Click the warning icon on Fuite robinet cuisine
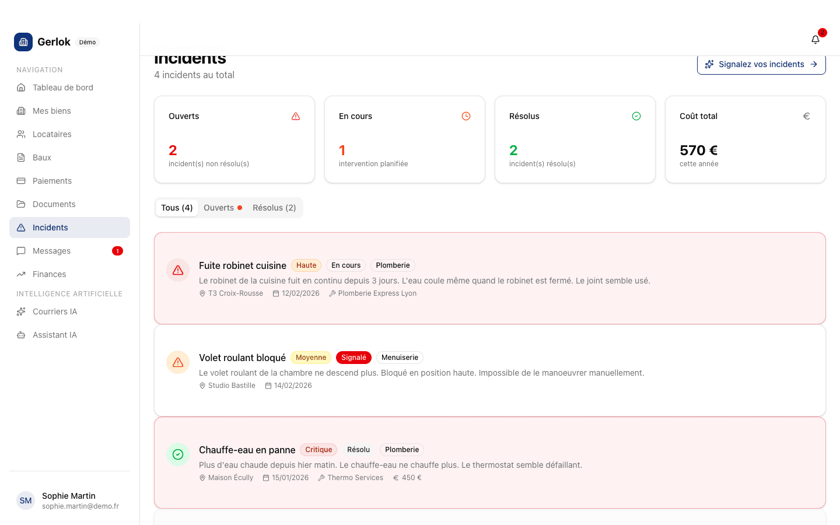This screenshot has width=840, height=525. coord(178,270)
